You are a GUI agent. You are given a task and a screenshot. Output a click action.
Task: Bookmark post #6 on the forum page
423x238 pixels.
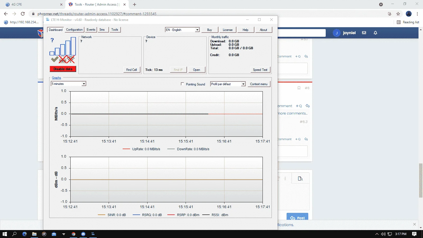click(299, 88)
